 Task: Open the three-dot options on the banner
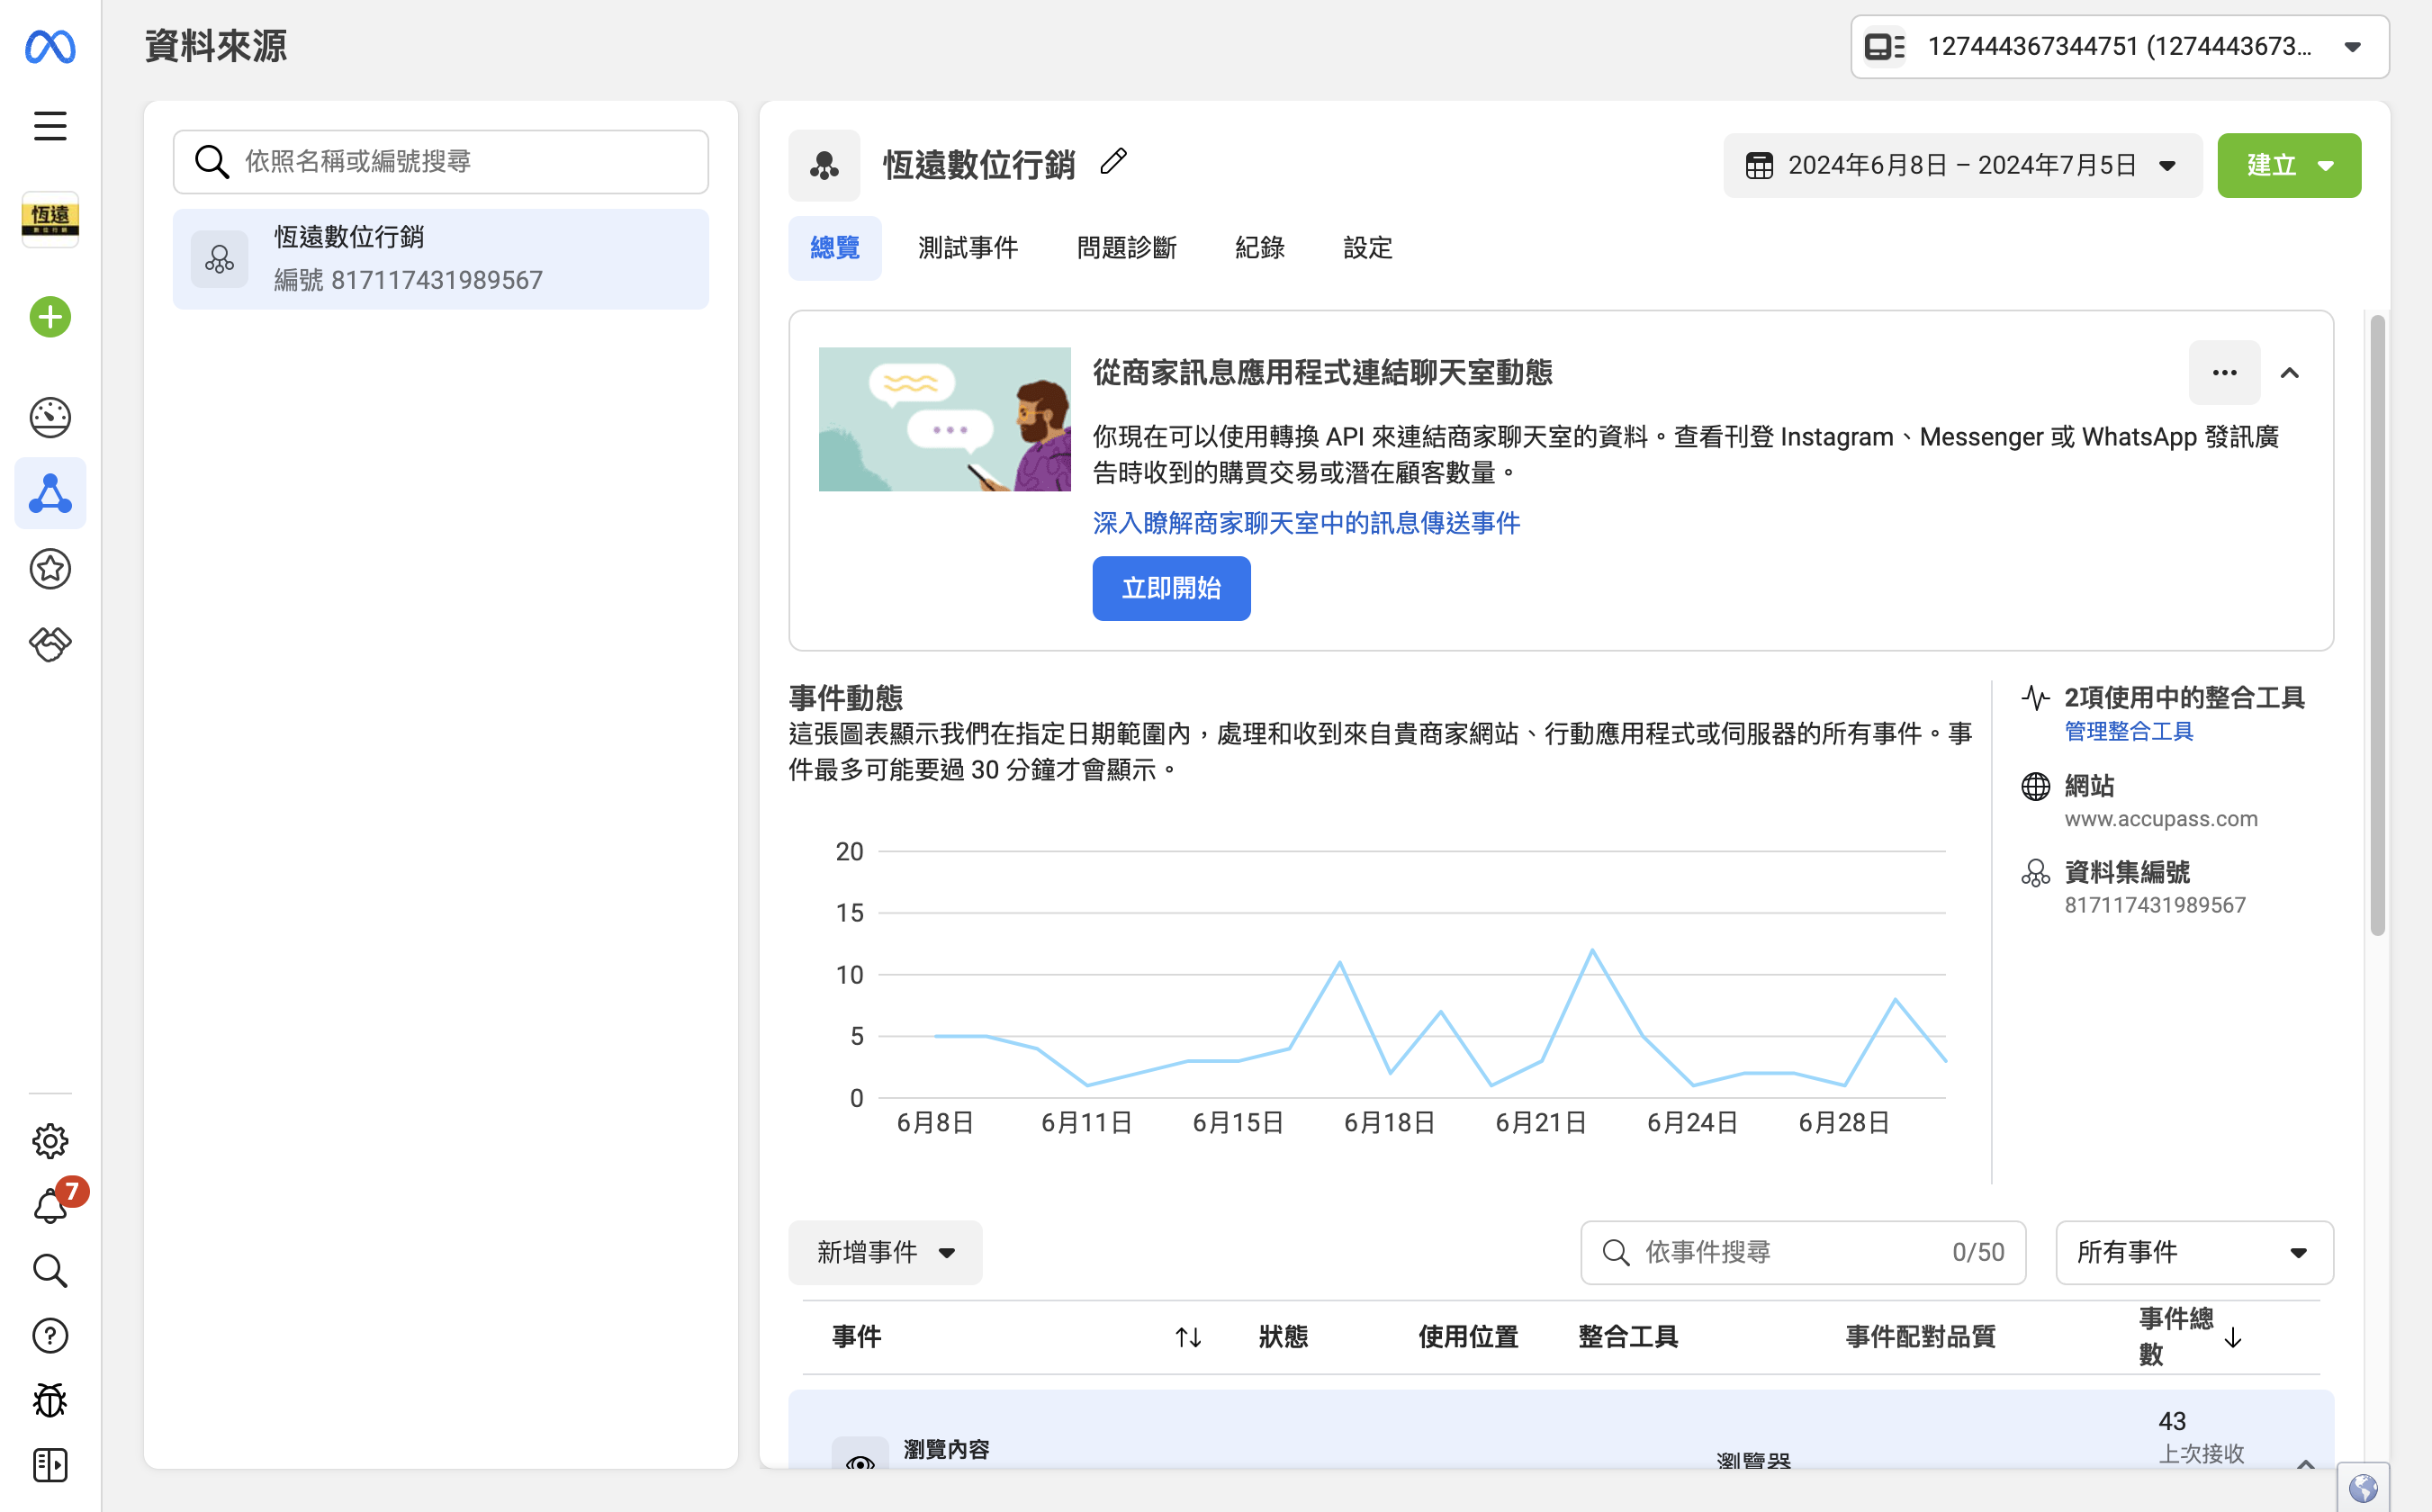click(x=2224, y=373)
